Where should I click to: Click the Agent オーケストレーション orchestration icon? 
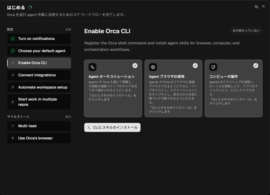coord(92,67)
